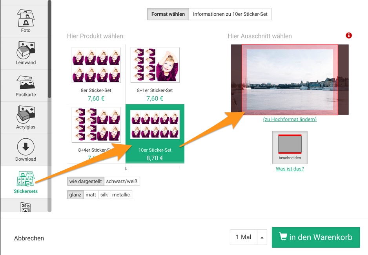
Task: Click the red info icon
Action: click(349, 36)
